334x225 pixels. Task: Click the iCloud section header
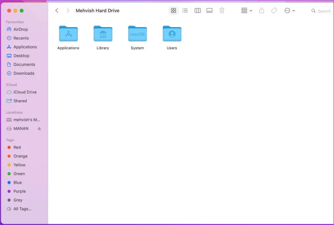(11, 85)
